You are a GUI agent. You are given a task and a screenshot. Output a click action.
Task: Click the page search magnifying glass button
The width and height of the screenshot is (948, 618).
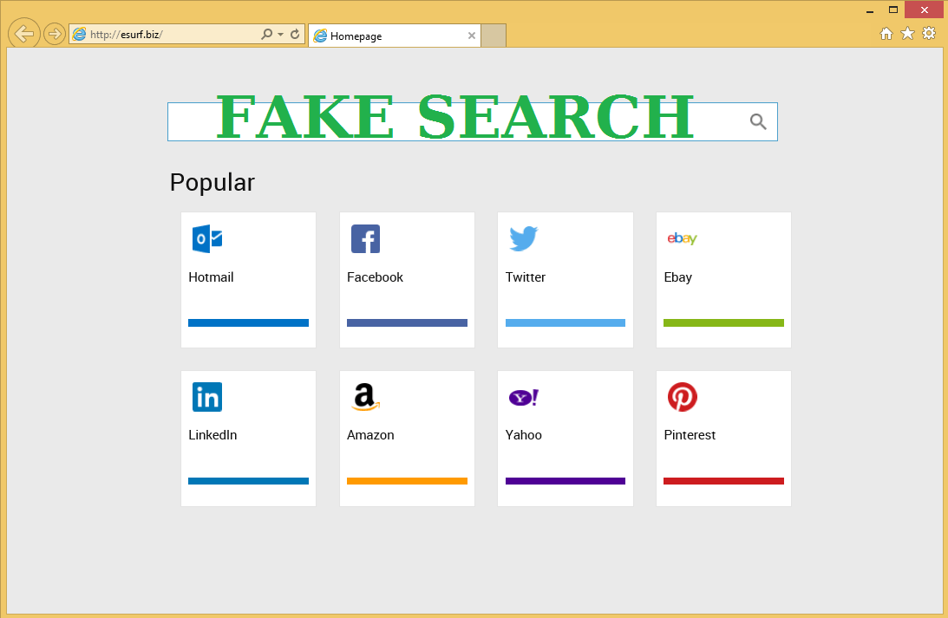coord(758,121)
